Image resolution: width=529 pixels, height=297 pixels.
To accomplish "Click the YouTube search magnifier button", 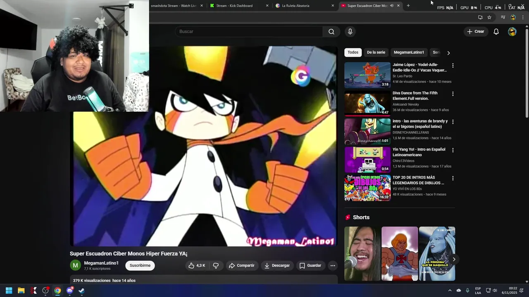I will (331, 32).
